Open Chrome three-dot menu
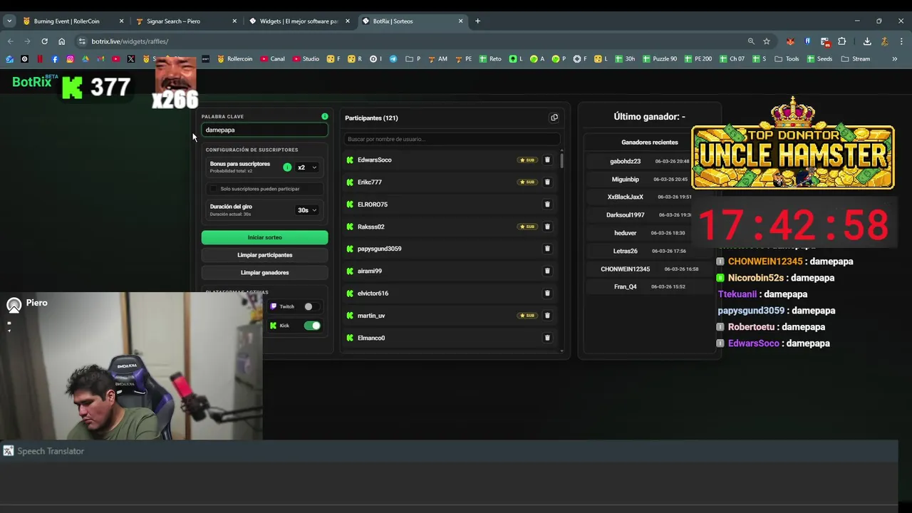The width and height of the screenshot is (912, 513). pos(901,41)
